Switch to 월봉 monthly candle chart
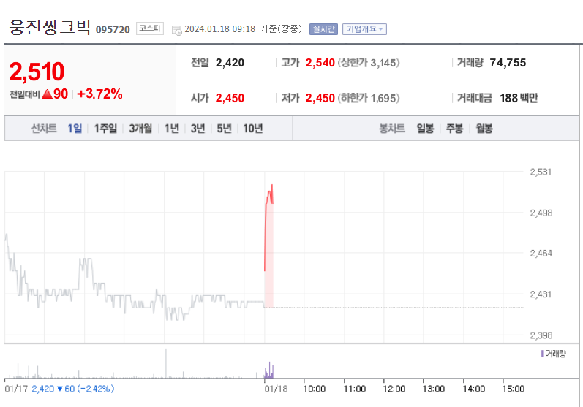Image resolution: width=583 pixels, height=407 pixels. point(484,129)
